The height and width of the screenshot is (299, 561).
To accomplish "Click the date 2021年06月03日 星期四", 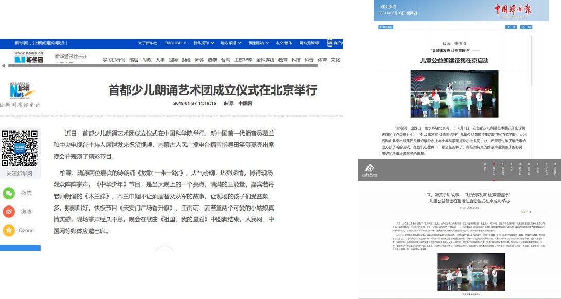I will click(398, 13).
